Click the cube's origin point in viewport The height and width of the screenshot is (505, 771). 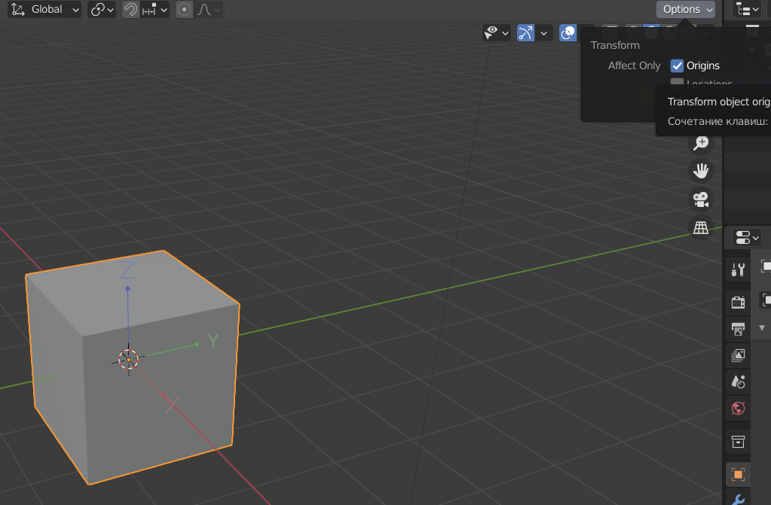point(129,360)
